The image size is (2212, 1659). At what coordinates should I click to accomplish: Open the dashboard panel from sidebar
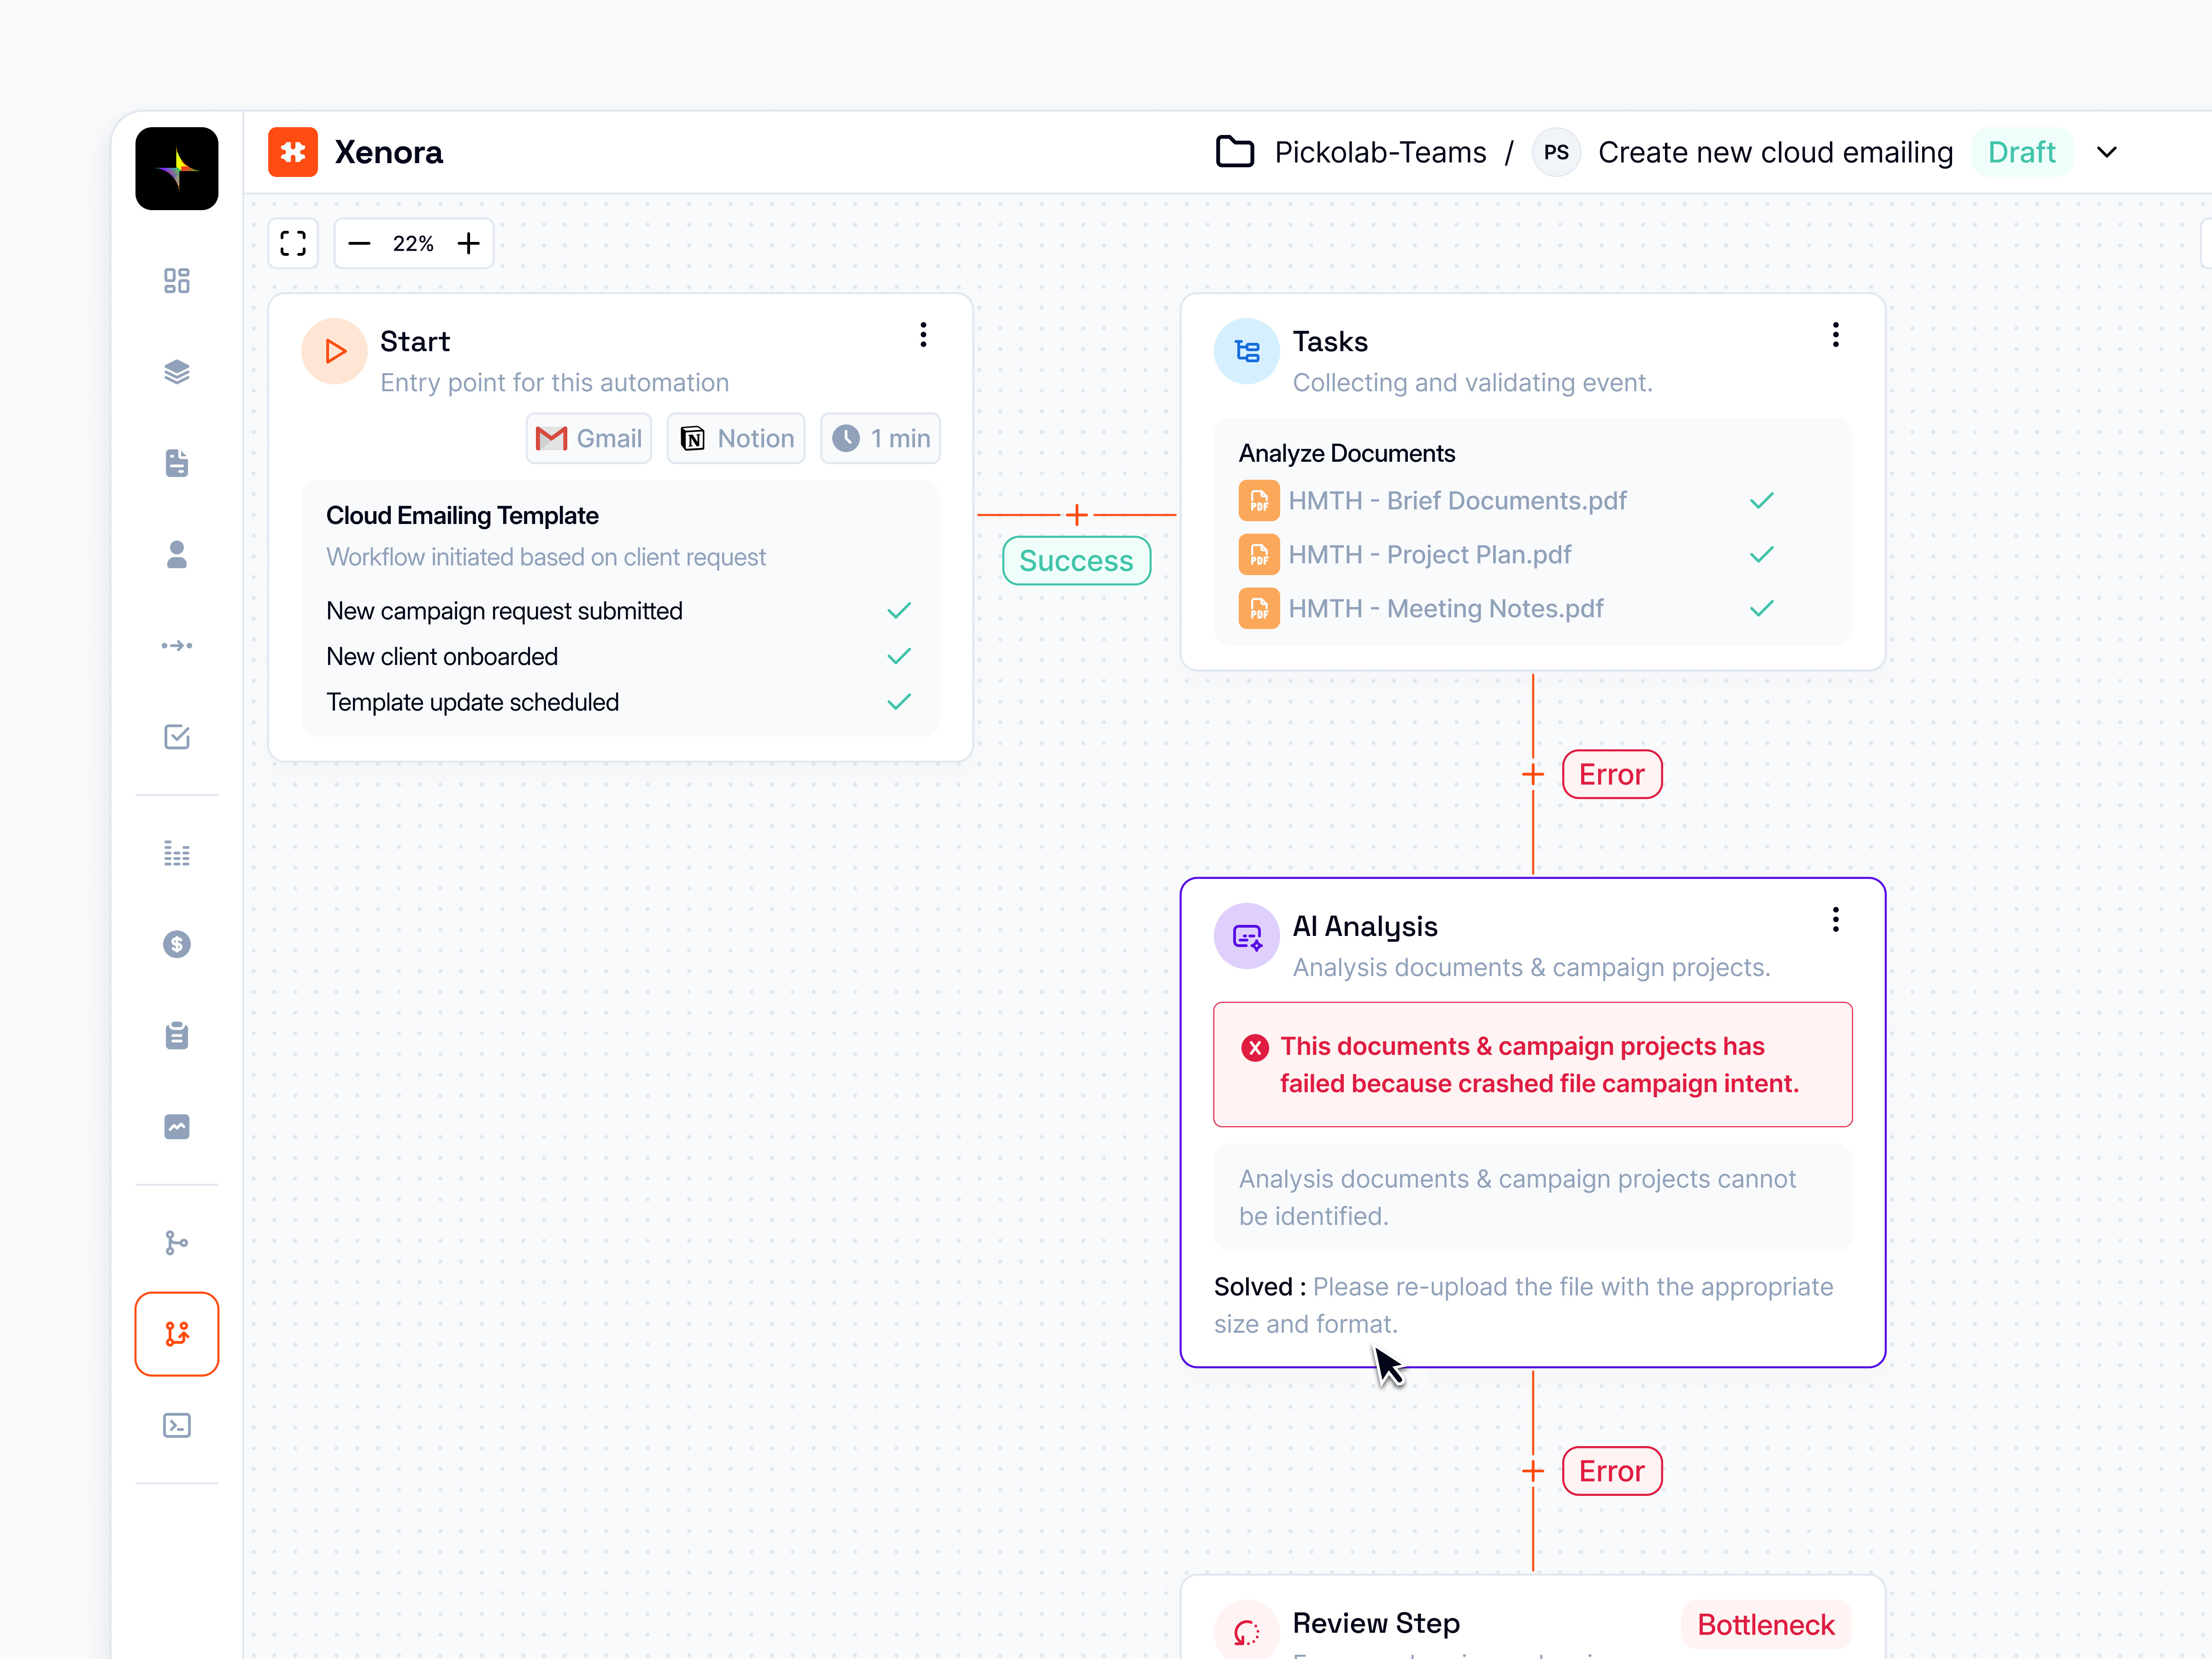pyautogui.click(x=177, y=281)
